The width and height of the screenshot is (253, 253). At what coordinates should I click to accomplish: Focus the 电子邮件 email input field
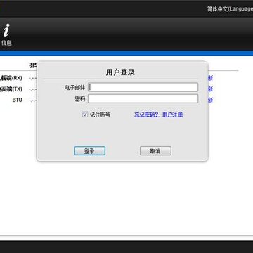pos(143,87)
